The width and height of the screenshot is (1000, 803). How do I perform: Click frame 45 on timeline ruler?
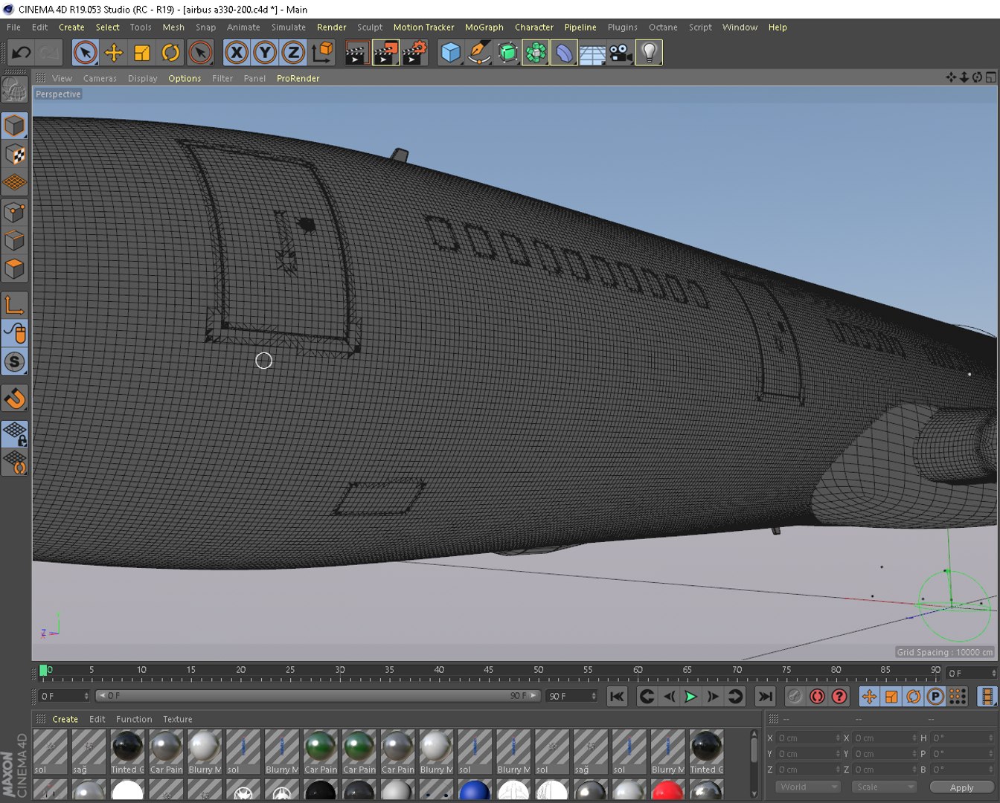(x=489, y=670)
